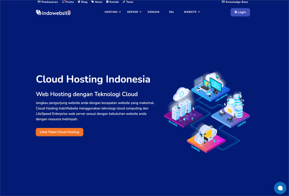Screen dimensions: 289x196
Task: Click the indowebsite logo
Action: coord(53,12)
